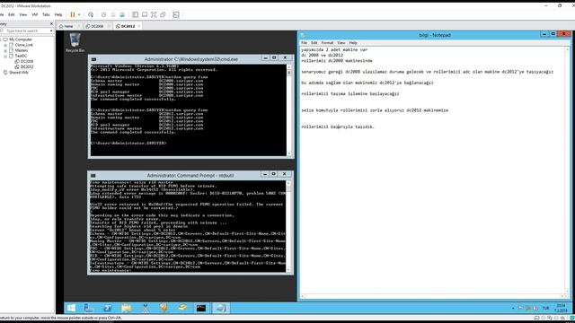Click the cmd.exe window title bar icon
Image resolution: width=575 pixels, height=323 pixels.
93,59
